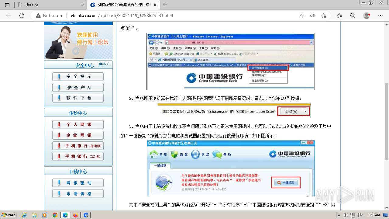The height and width of the screenshot is (219, 389).
Task: Open Edge Settings and more menu
Action: 380,16
